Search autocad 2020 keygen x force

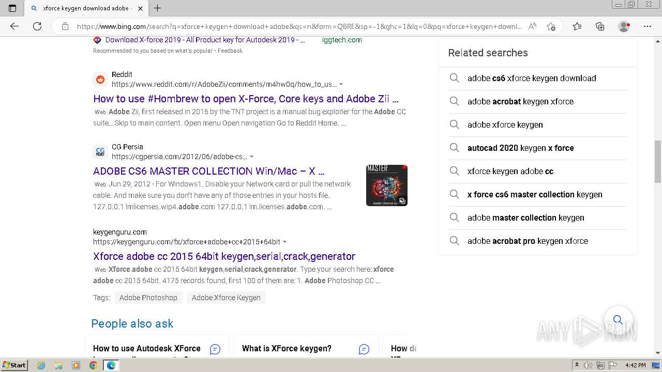(x=537, y=148)
